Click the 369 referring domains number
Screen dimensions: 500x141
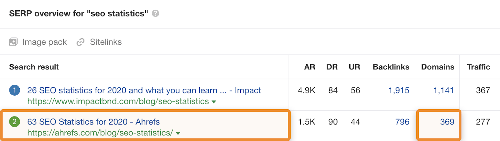point(447,122)
